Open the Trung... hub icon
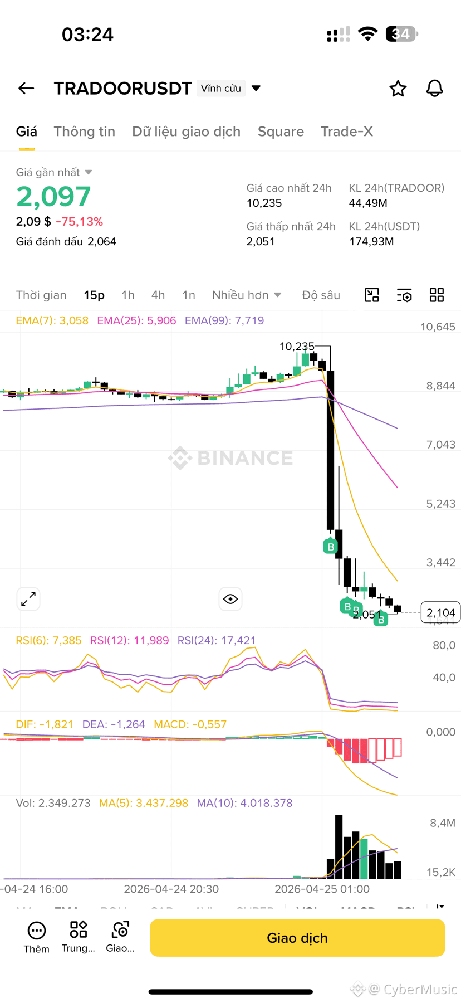The image size is (461, 1003). pyautogui.click(x=79, y=937)
